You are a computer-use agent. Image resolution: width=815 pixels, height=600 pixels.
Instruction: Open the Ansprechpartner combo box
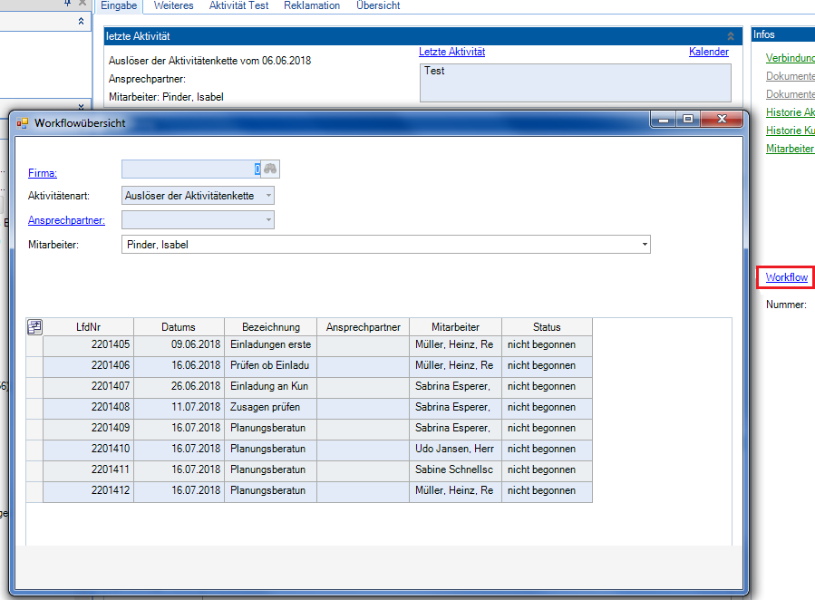(268, 220)
